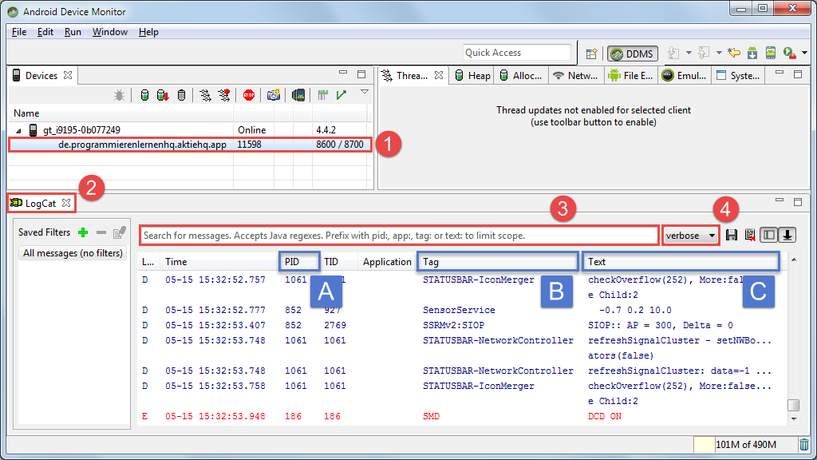Click the Last Edit Location arrow icon
817x460 pixels.
734,53
